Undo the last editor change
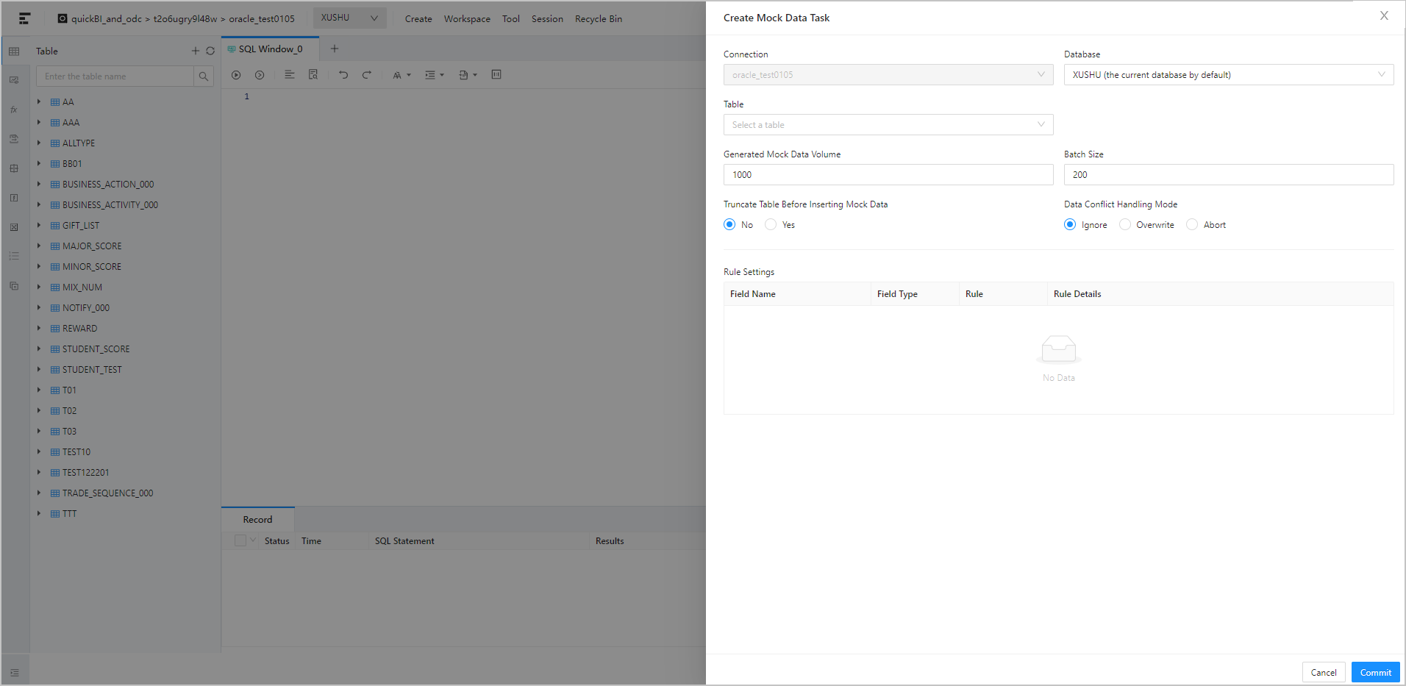 tap(343, 75)
